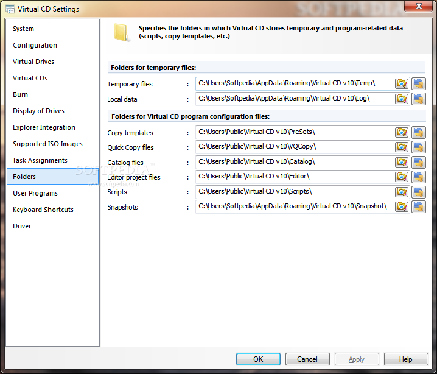Open Task Assignments settings
Image resolution: width=437 pixels, height=374 pixels.
(x=52, y=160)
